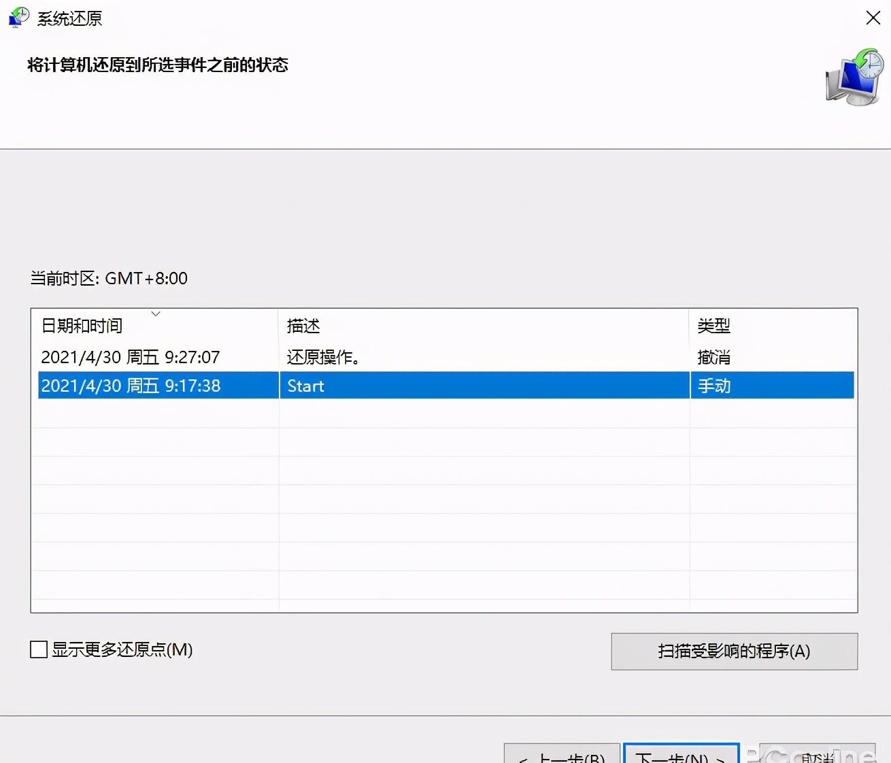Select the date cell 2021/4/30 周五 9:17:38
Image resolution: width=891 pixels, height=763 pixels.
point(131,386)
